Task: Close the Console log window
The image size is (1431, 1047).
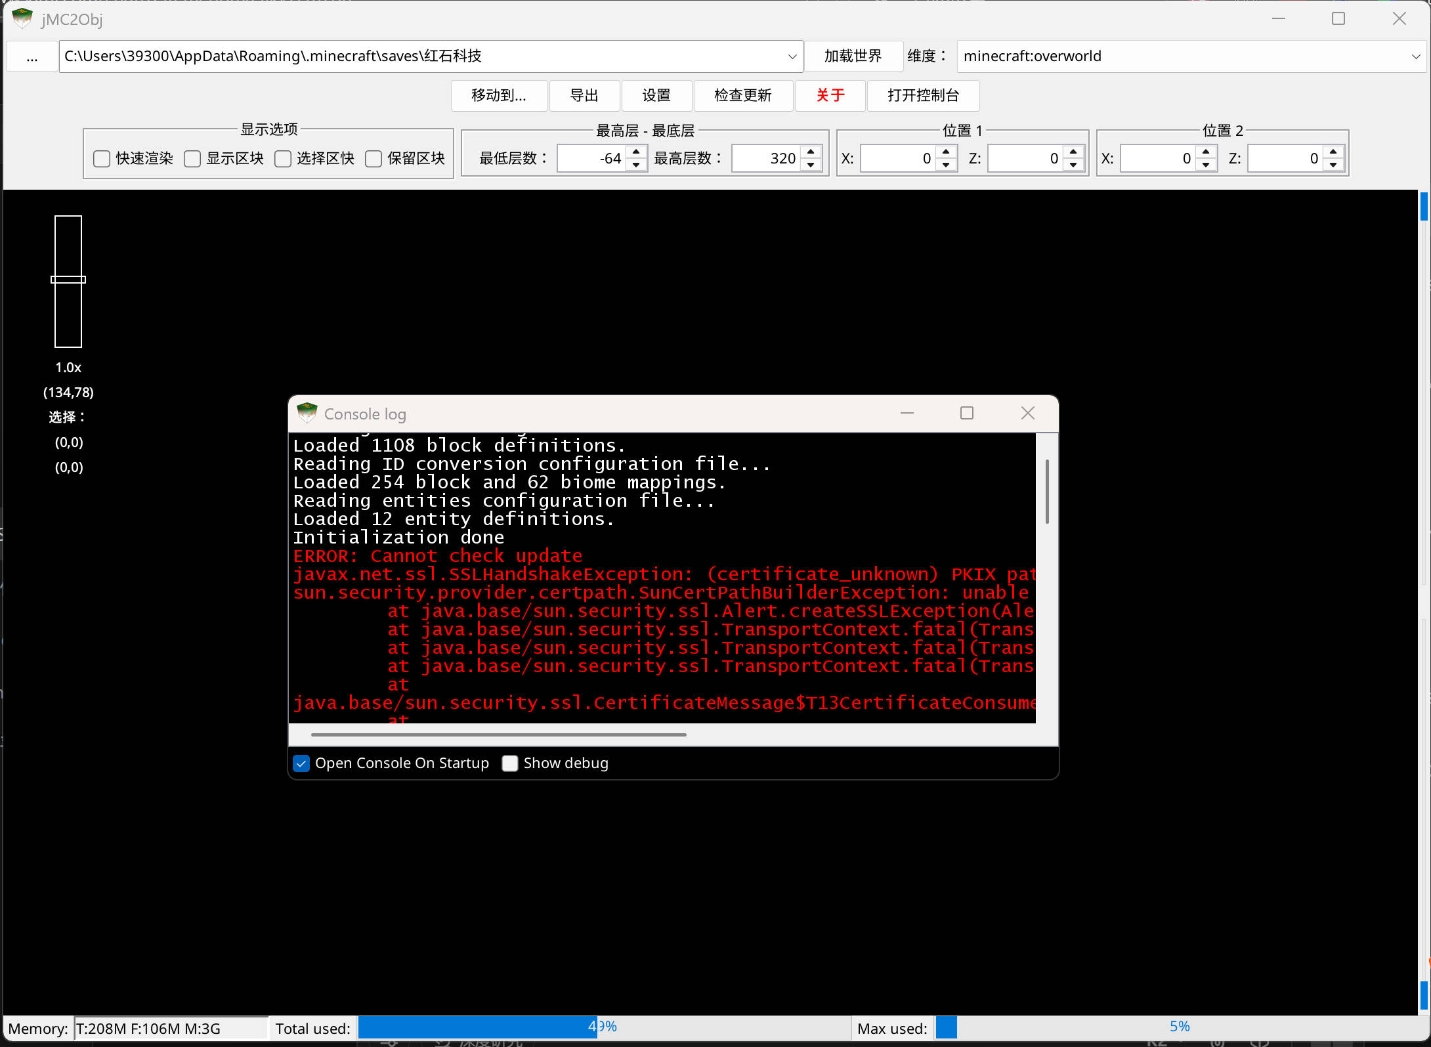Action: pyautogui.click(x=1028, y=413)
